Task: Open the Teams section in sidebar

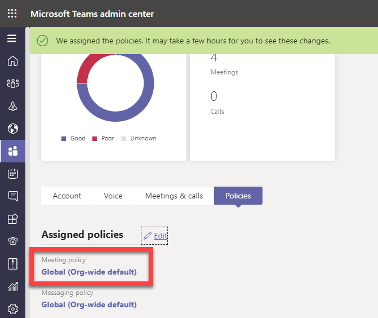Action: (x=12, y=83)
